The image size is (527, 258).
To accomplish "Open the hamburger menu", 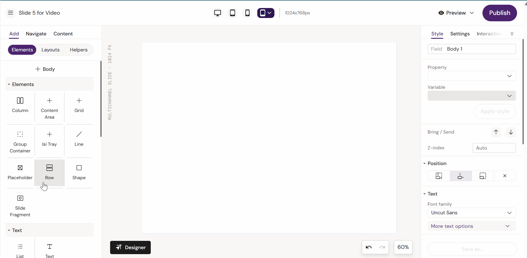I will 11,13.
